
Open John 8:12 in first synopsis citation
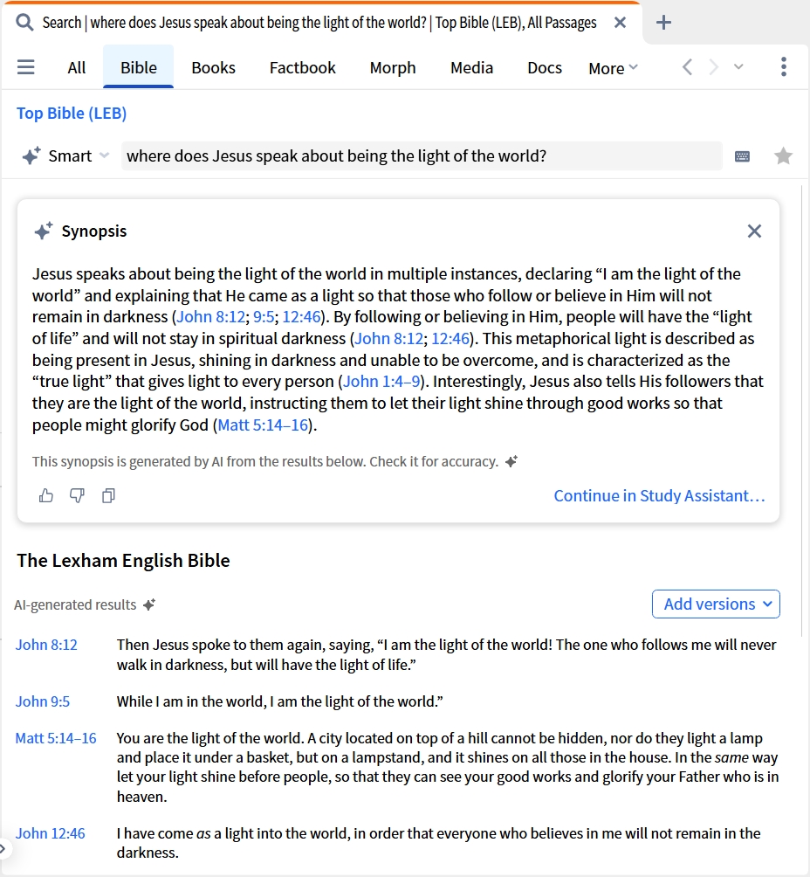pyautogui.click(x=210, y=316)
